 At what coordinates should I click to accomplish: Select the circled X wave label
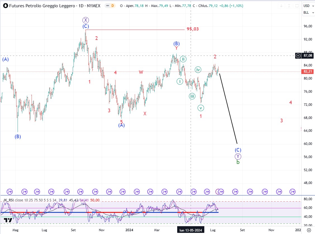click(86, 20)
